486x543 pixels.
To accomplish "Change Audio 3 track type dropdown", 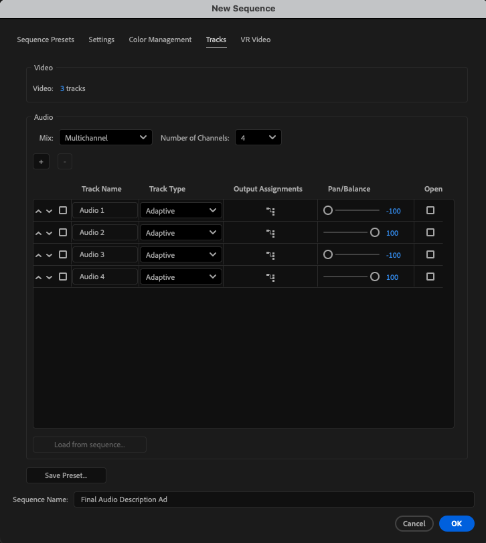I will point(181,255).
